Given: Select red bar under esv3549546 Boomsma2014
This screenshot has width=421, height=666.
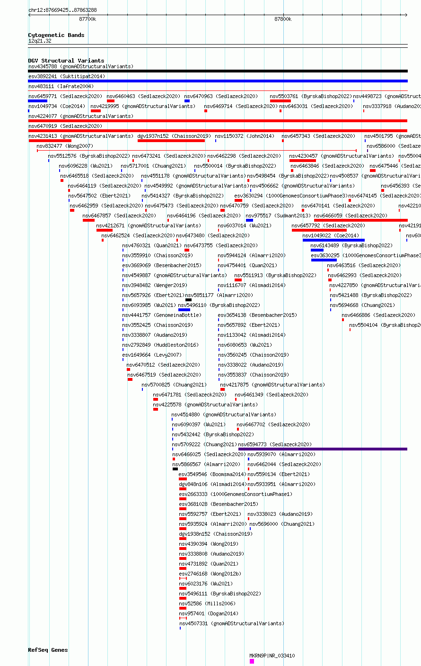Looking at the screenshot, I should point(183,479).
